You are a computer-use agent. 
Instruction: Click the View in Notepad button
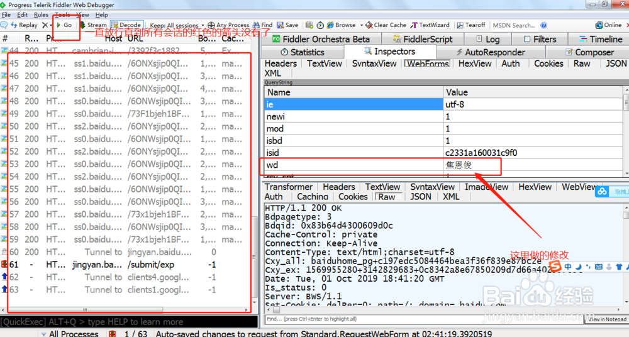(x=608, y=319)
